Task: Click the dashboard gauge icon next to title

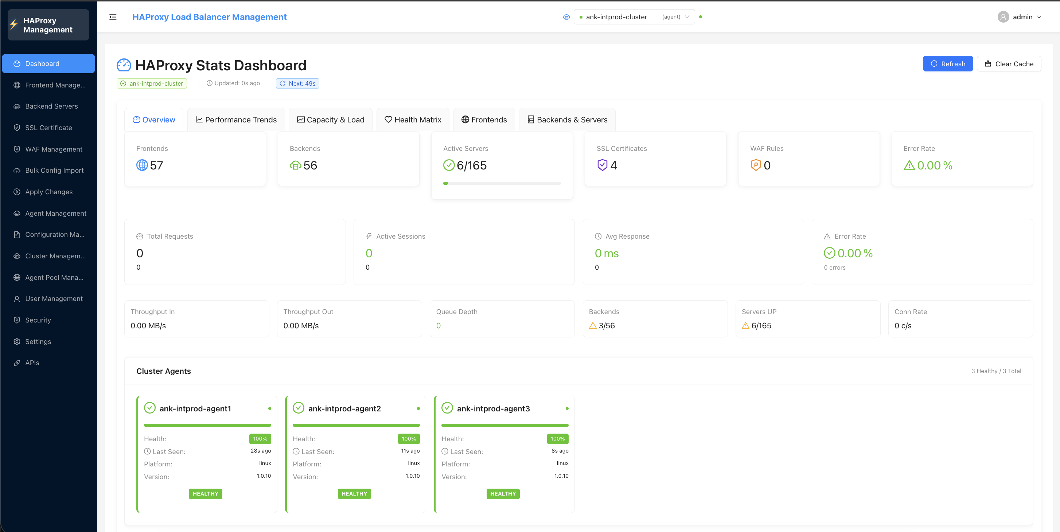Action: coord(124,65)
